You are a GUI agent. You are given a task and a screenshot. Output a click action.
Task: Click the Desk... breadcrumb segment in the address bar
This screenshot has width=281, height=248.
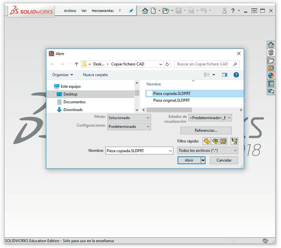(x=99, y=64)
